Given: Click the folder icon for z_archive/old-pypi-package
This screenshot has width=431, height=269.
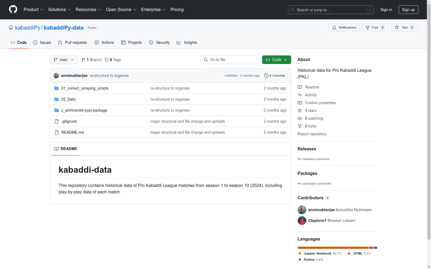Looking at the screenshot, I should (57, 110).
